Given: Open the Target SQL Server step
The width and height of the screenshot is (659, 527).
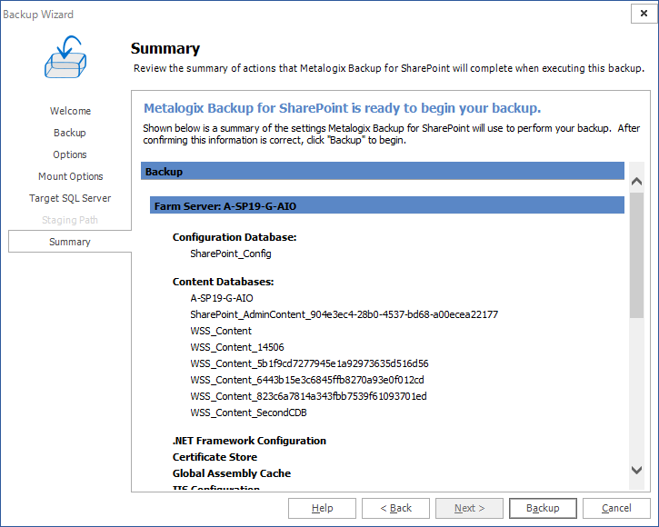Looking at the screenshot, I should point(70,198).
